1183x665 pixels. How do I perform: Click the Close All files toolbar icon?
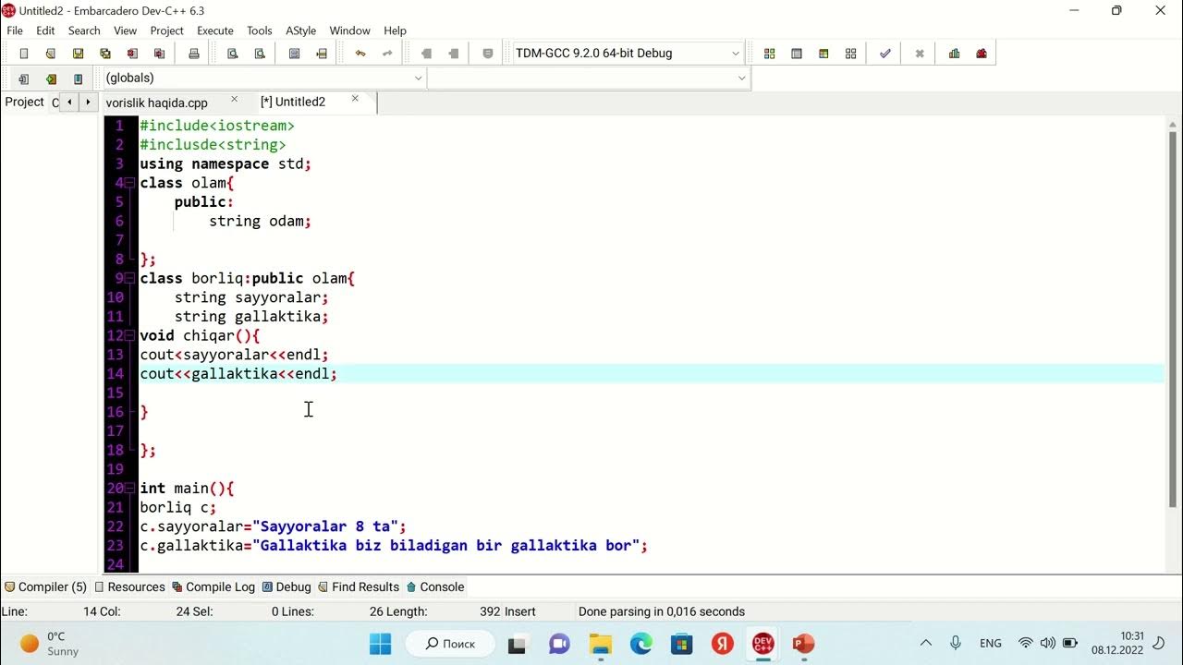[159, 54]
